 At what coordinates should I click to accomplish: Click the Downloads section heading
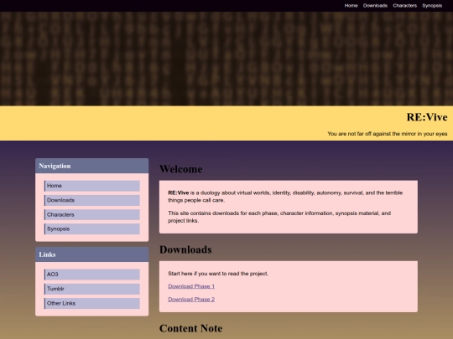click(185, 249)
